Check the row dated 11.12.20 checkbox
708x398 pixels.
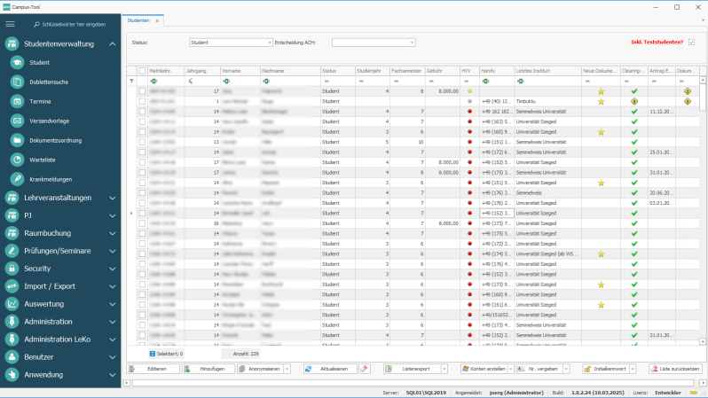pyautogui.click(x=142, y=112)
